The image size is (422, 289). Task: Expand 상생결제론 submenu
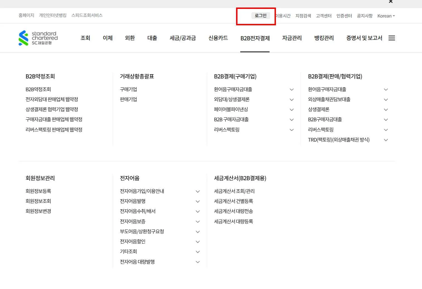pyautogui.click(x=386, y=110)
